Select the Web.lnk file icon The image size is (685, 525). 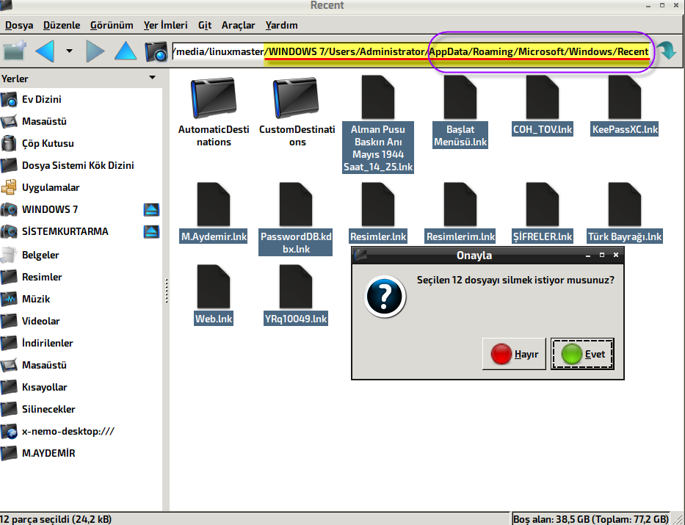point(214,287)
